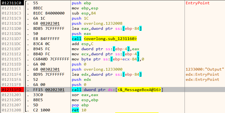Click opcode bytes 8D85 7CFFFFFF
The image size is (225, 113).
click(49, 29)
